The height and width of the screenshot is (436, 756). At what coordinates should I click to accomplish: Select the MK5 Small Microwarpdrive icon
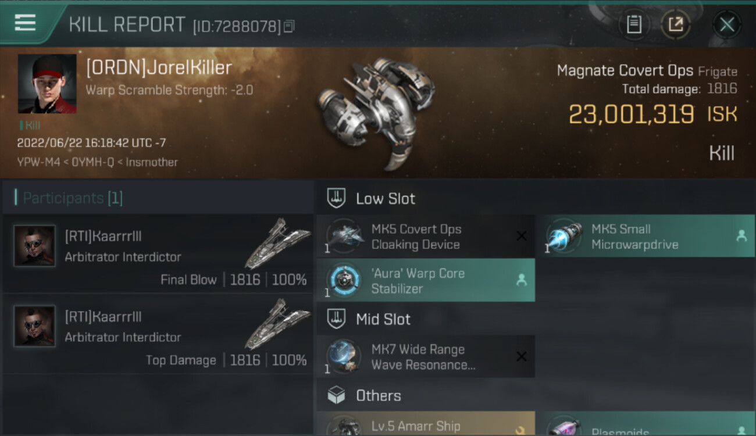tap(563, 237)
